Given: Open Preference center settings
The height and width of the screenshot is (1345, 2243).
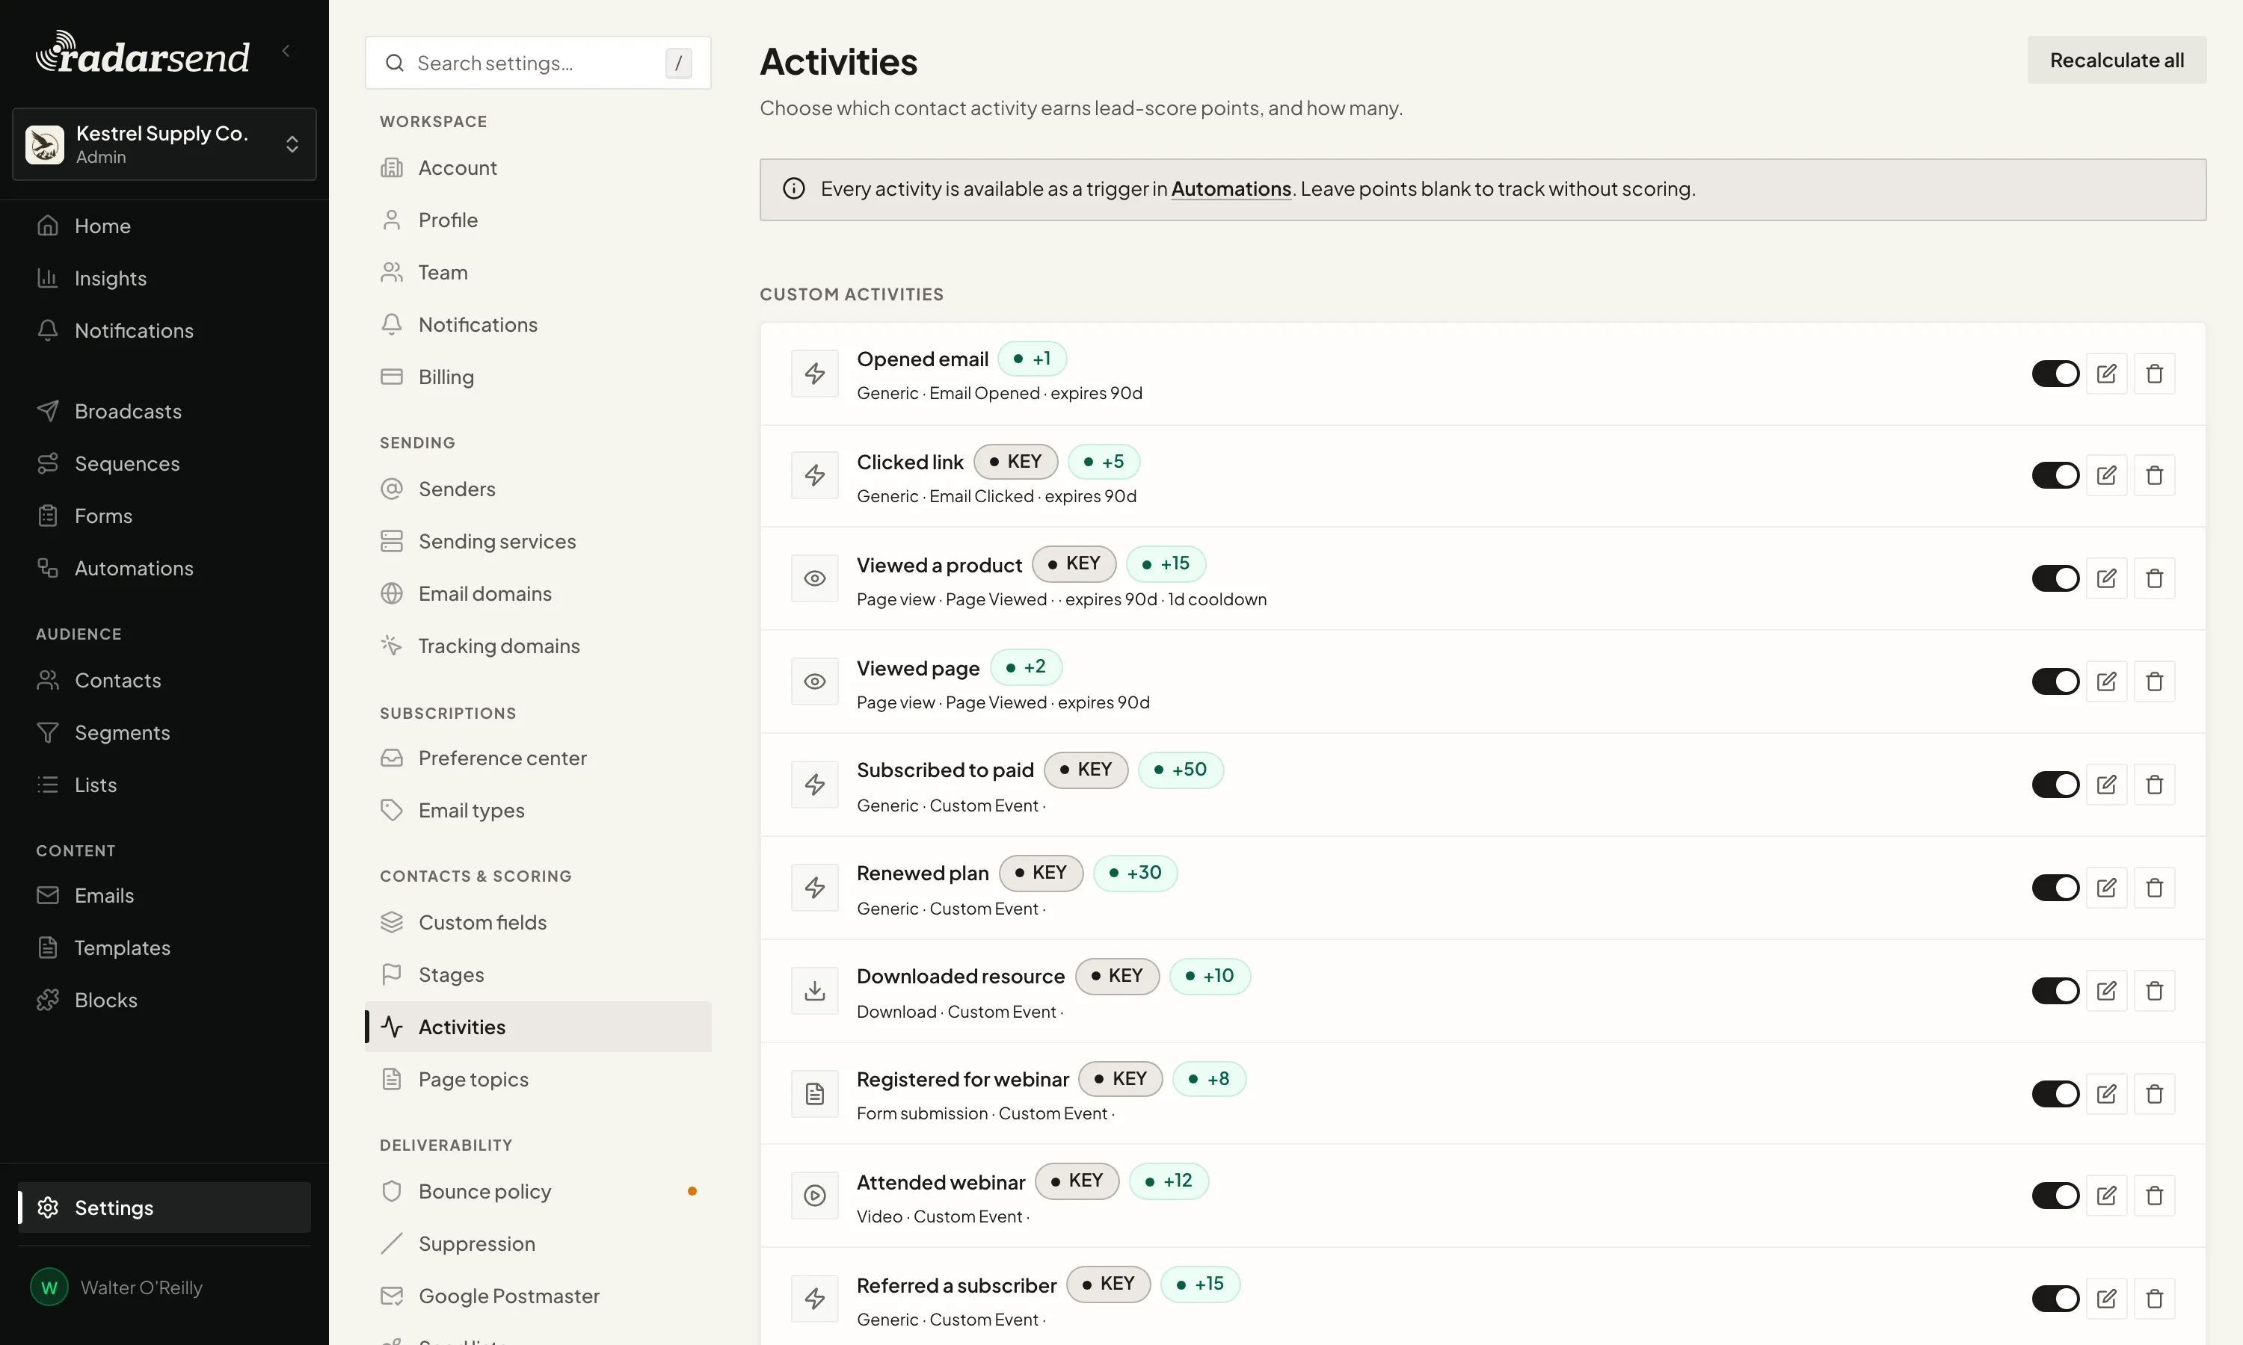Looking at the screenshot, I should (x=538, y=758).
